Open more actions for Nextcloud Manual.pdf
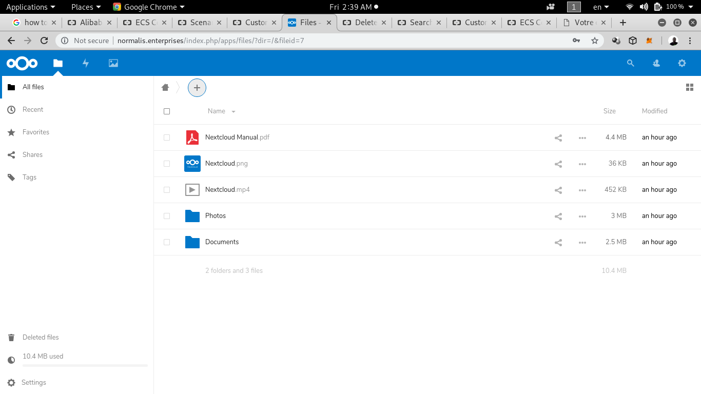Image resolution: width=701 pixels, height=394 pixels. pos(582,137)
